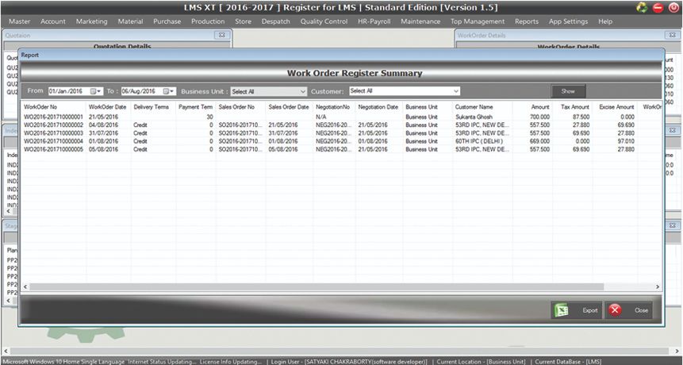Click the Negotiation Date column header
This screenshot has width=683, height=365.
[379, 107]
